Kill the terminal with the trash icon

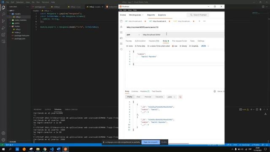coord(260,109)
